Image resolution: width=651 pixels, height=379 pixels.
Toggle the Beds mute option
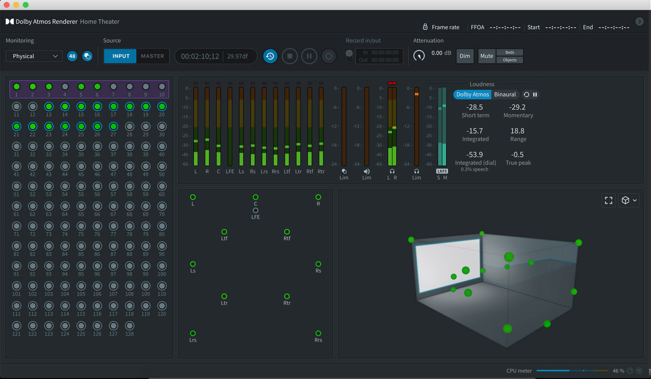click(509, 52)
